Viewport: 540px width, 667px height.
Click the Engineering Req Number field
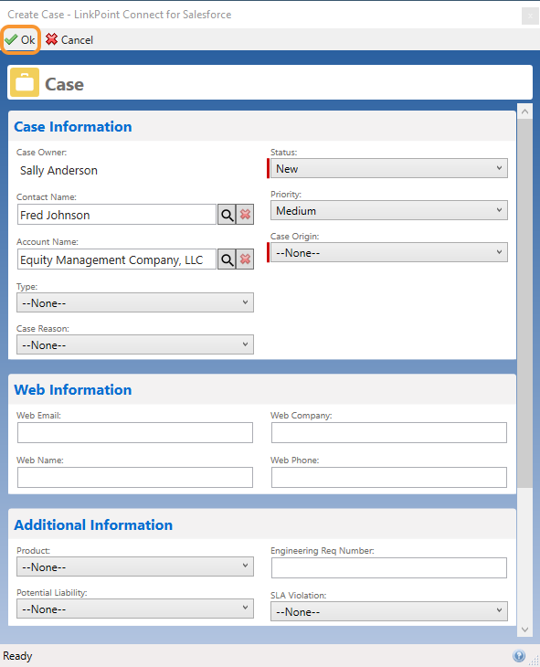coord(389,568)
